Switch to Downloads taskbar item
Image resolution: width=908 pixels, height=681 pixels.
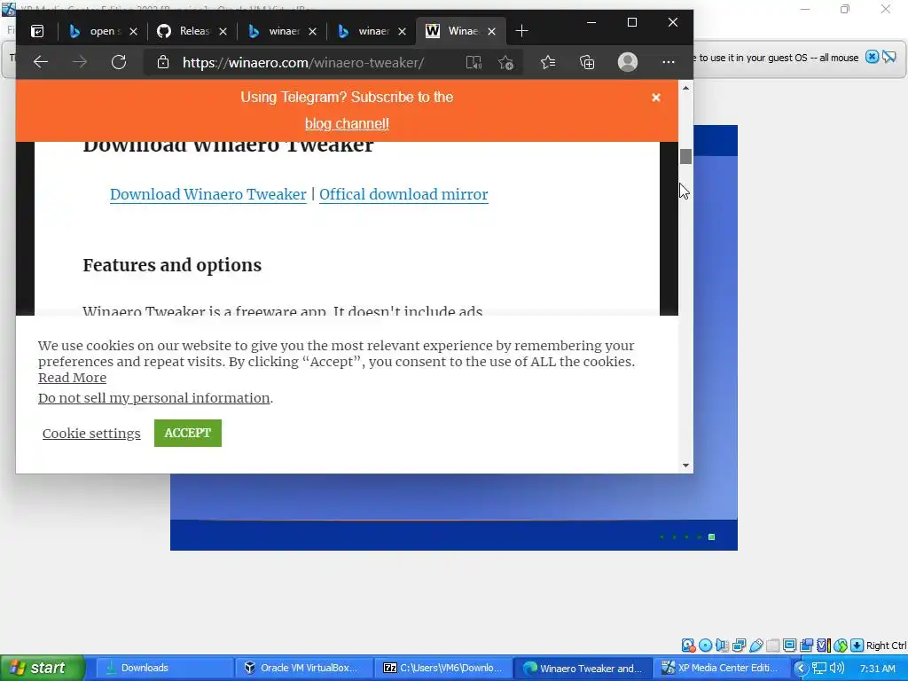coord(165,668)
